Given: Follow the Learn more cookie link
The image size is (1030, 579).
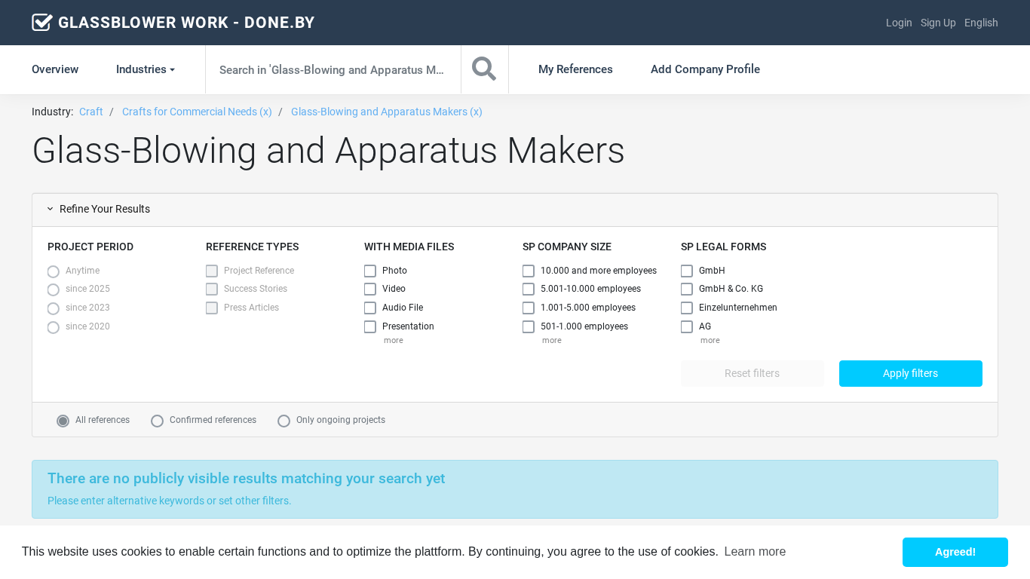Looking at the screenshot, I should pyautogui.click(x=755, y=552).
